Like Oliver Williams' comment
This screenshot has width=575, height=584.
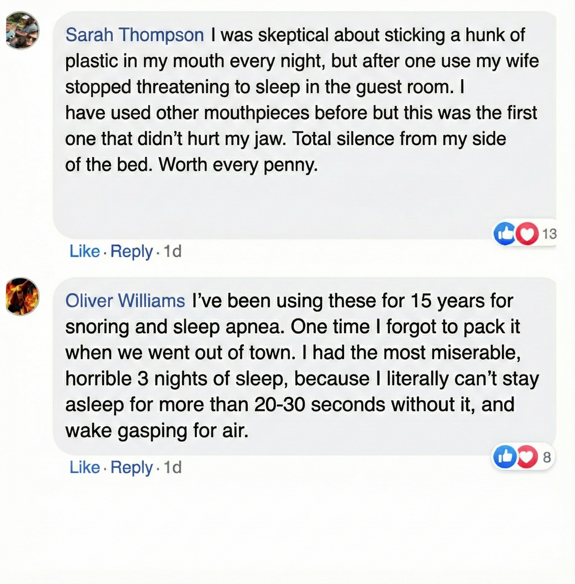85,467
